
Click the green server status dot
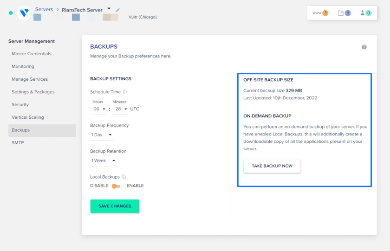click(11, 13)
